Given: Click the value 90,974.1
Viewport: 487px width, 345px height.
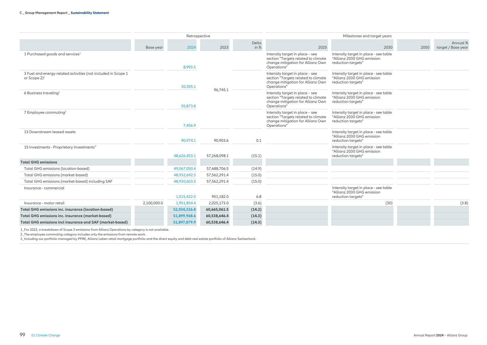Looking at the screenshot, I should click(188, 140).
